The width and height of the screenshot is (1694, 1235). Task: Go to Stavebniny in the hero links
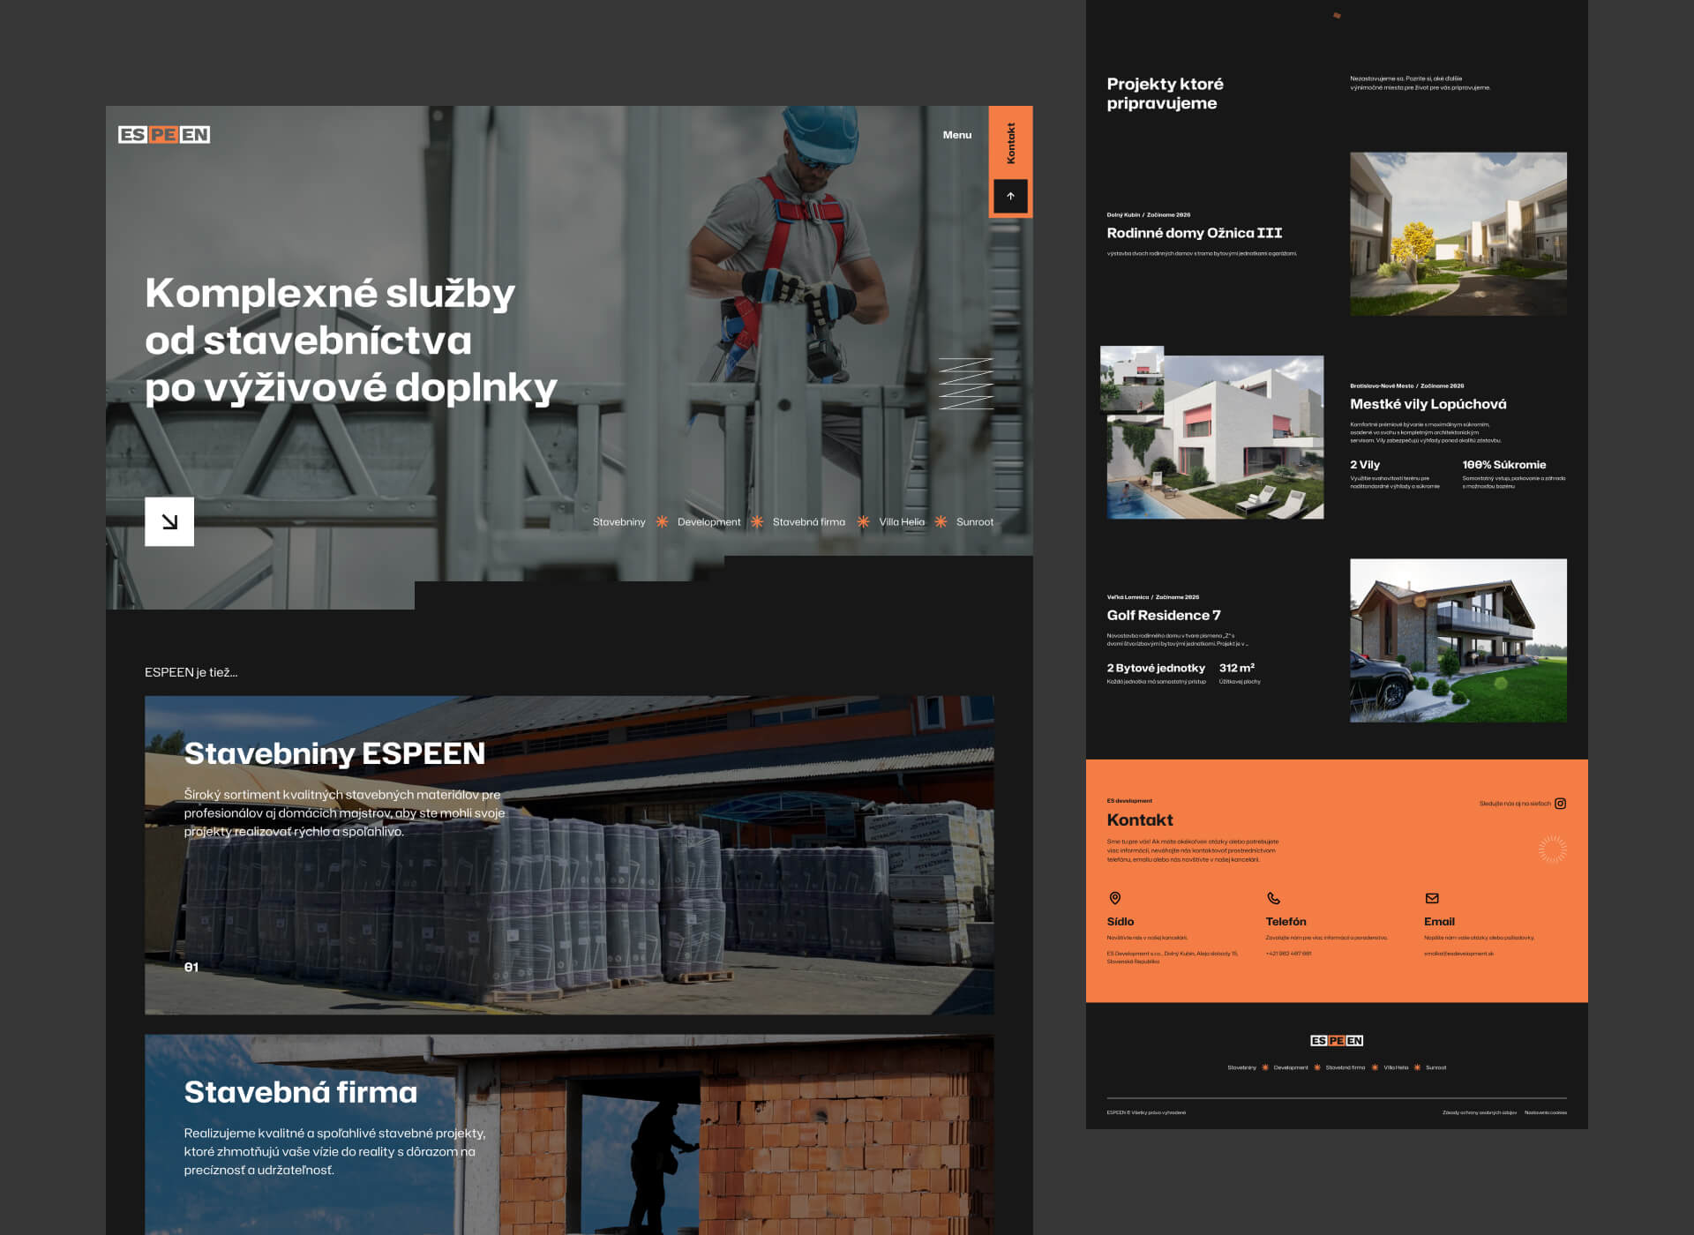coord(618,522)
